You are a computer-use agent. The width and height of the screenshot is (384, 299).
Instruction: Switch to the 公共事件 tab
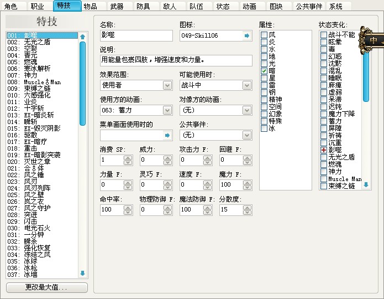point(309,6)
